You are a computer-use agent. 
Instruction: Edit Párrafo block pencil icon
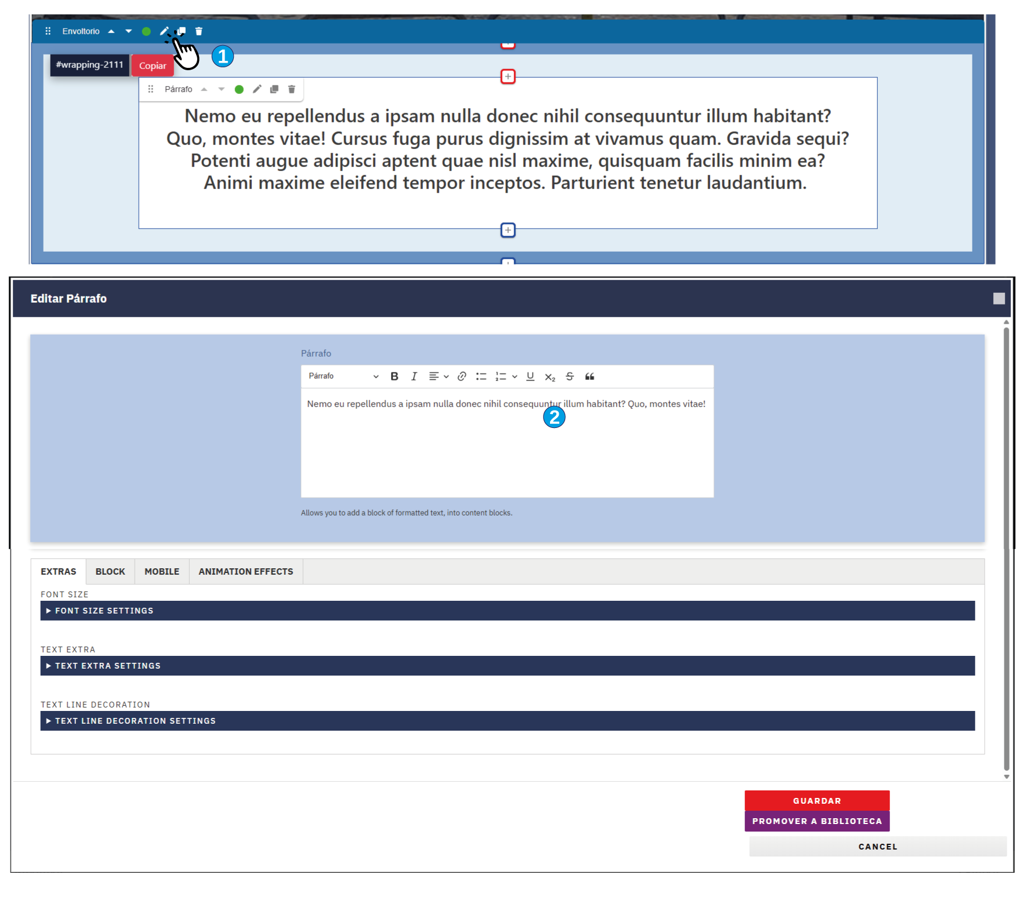pos(257,89)
